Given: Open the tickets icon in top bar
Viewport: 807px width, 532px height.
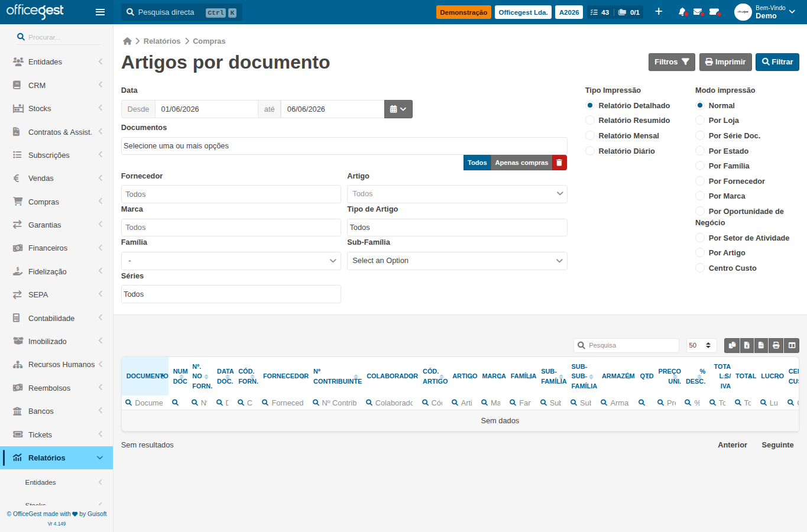Looking at the screenshot, I should pyautogui.click(x=714, y=12).
